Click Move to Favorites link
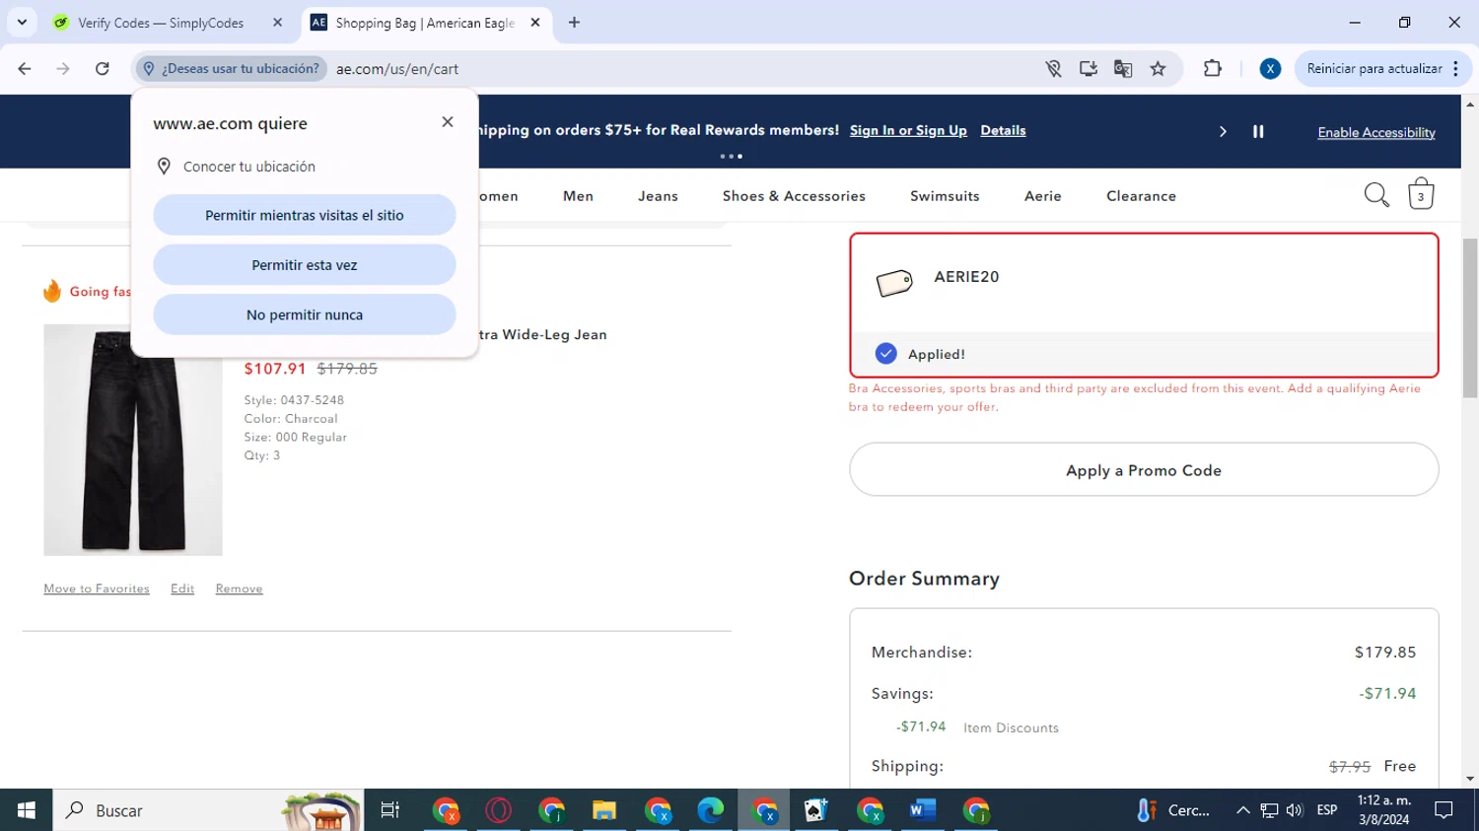This screenshot has width=1479, height=831. coord(97,589)
